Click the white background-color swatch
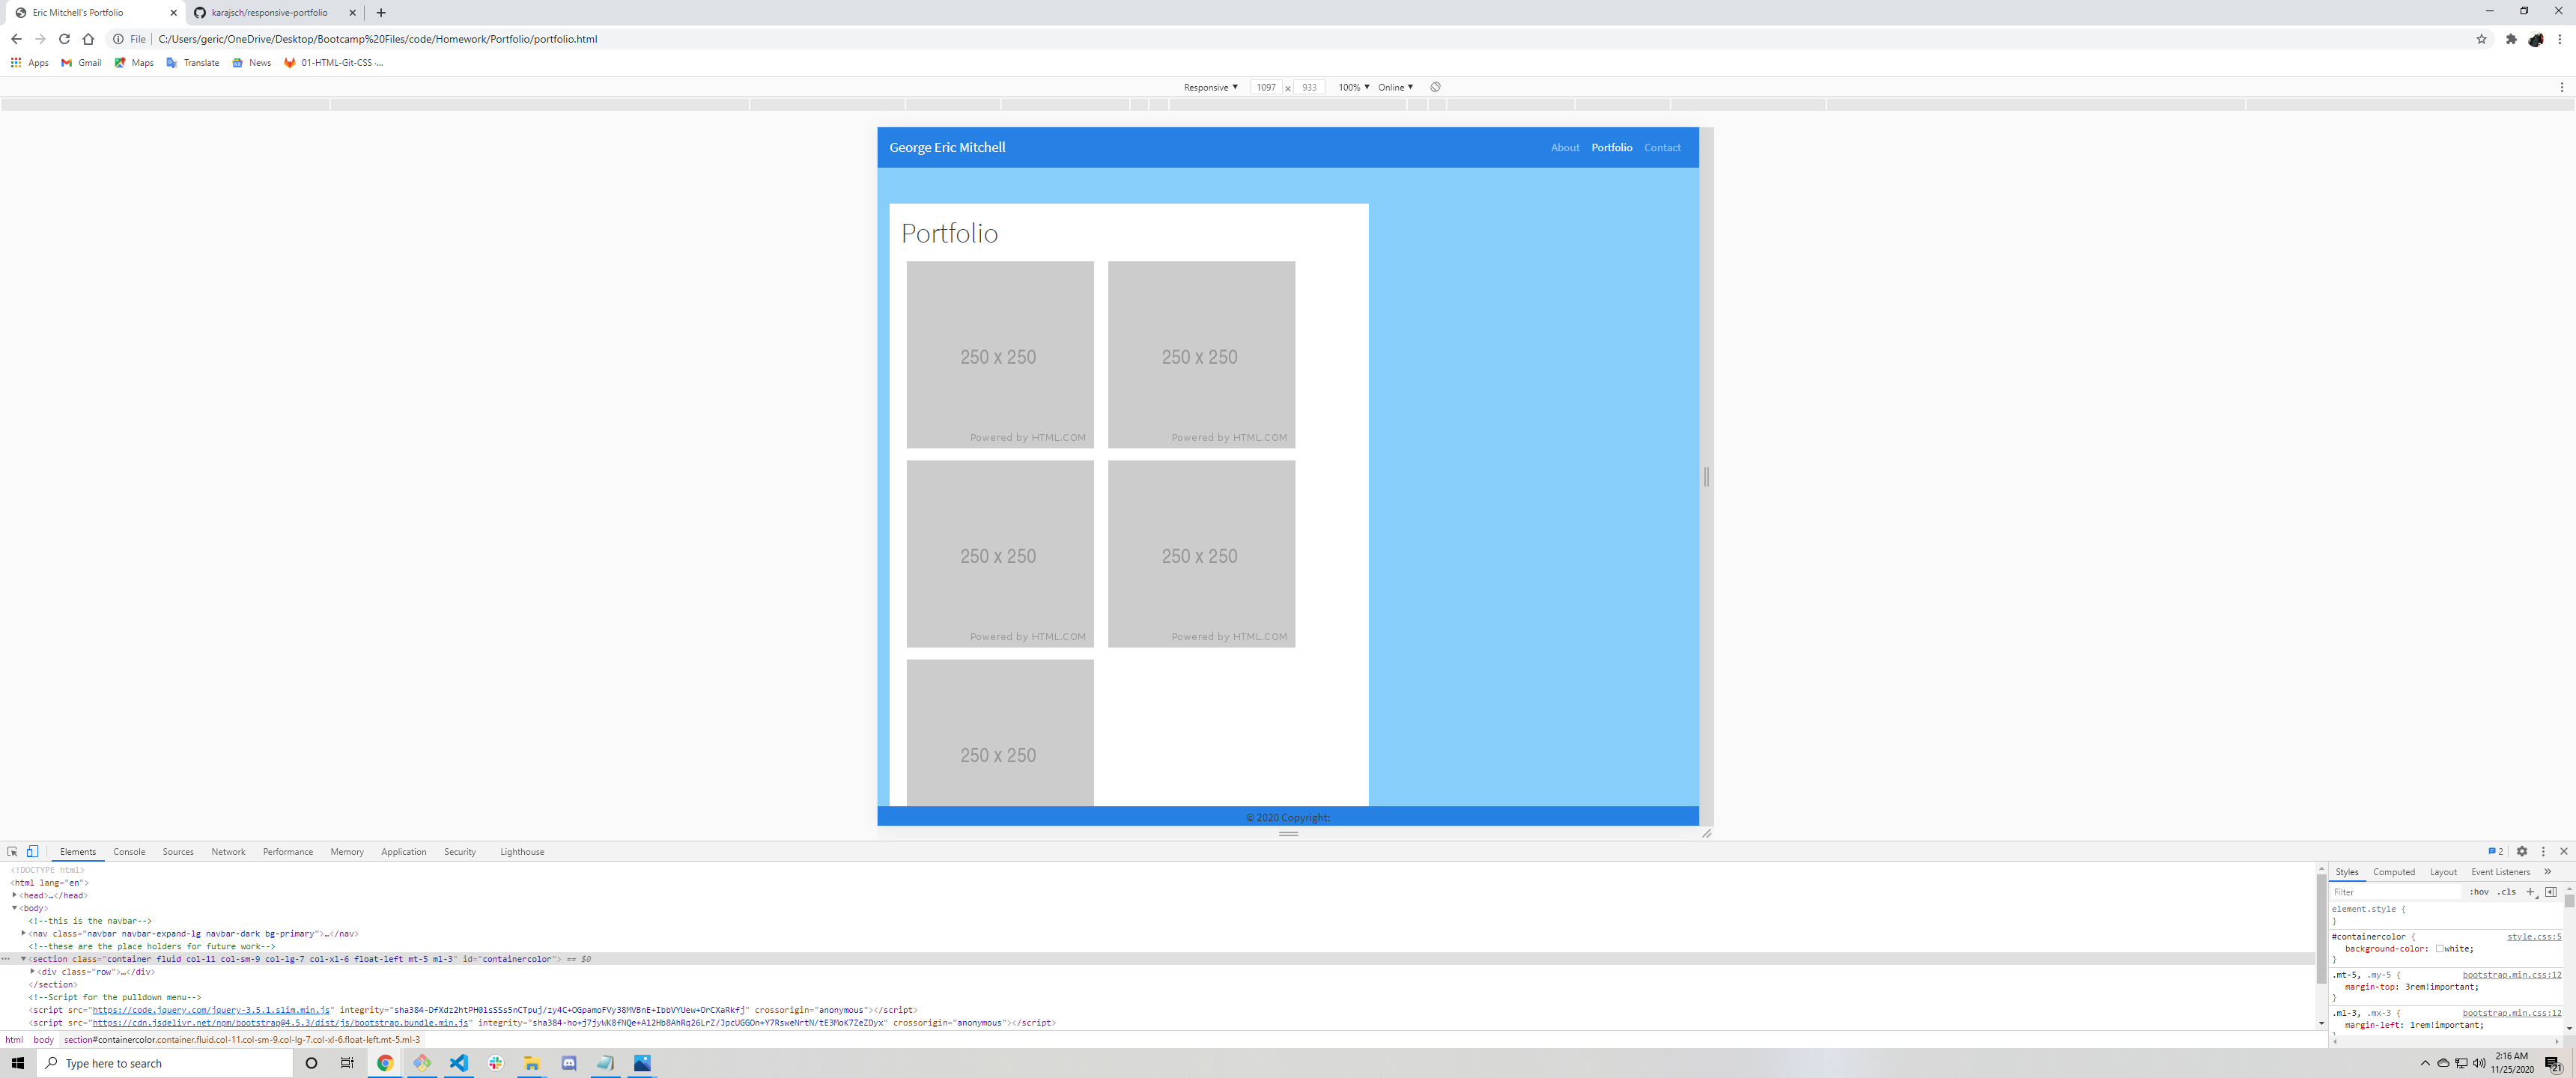This screenshot has height=1078, width=2576. 2439,948
